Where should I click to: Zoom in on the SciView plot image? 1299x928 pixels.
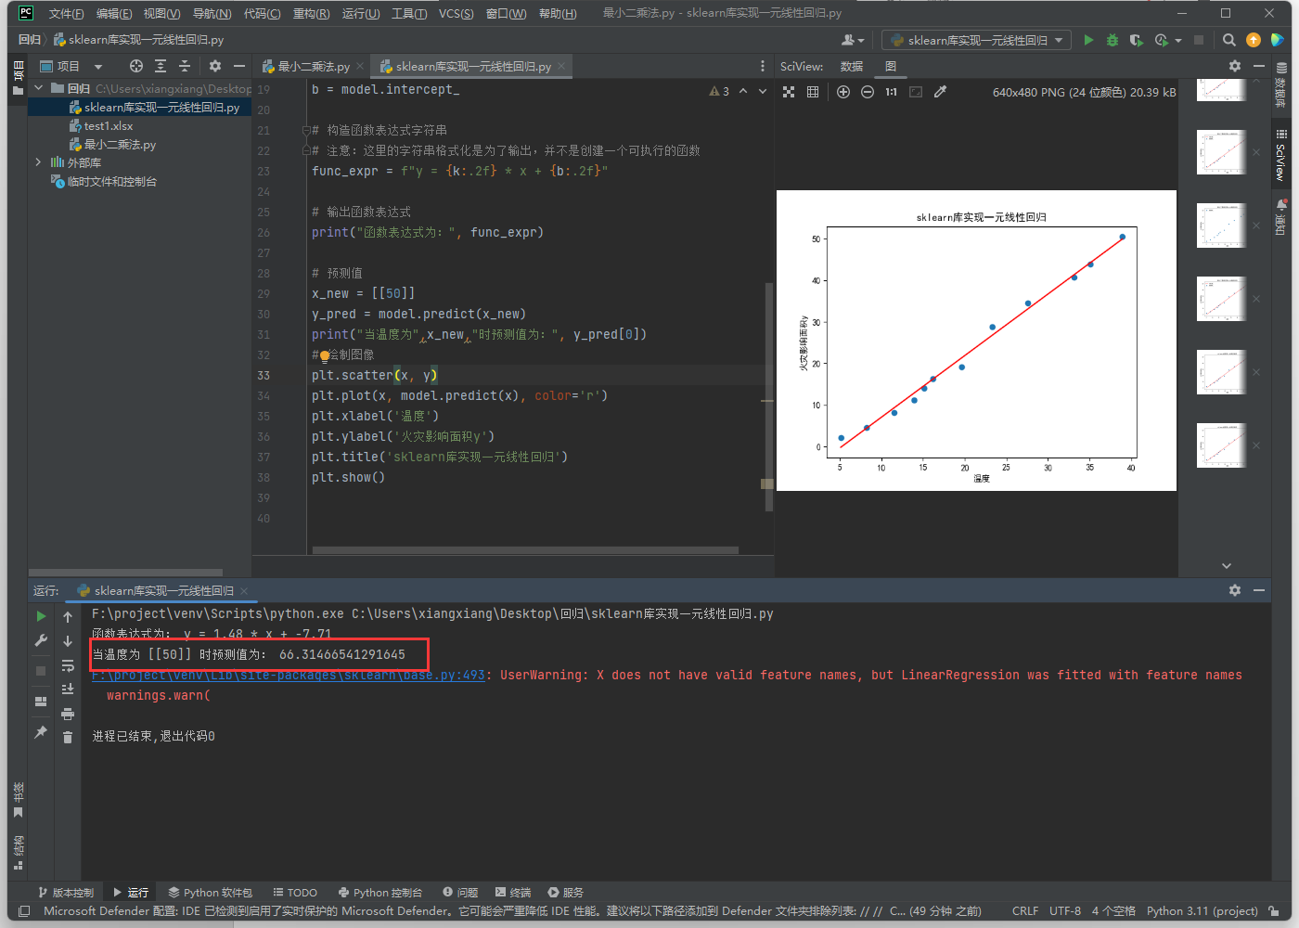[x=842, y=92]
